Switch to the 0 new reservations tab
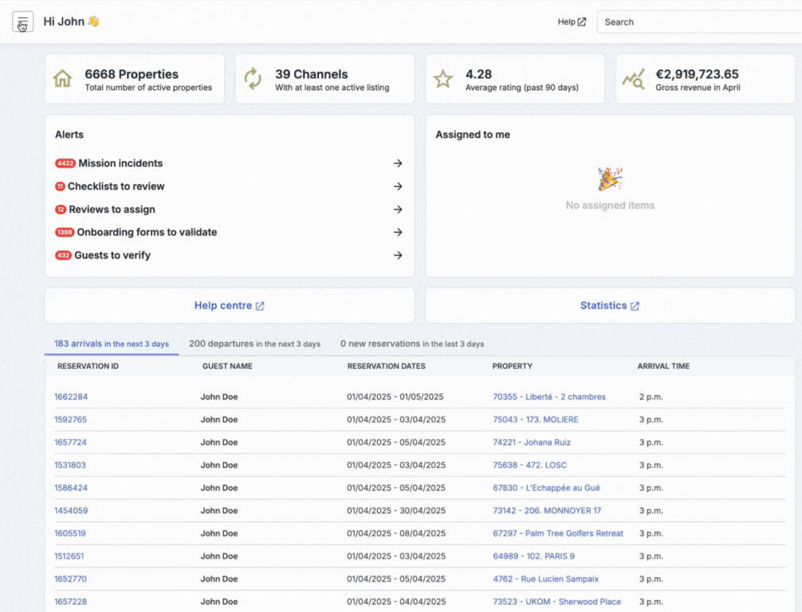The width and height of the screenshot is (802, 612). coord(412,343)
